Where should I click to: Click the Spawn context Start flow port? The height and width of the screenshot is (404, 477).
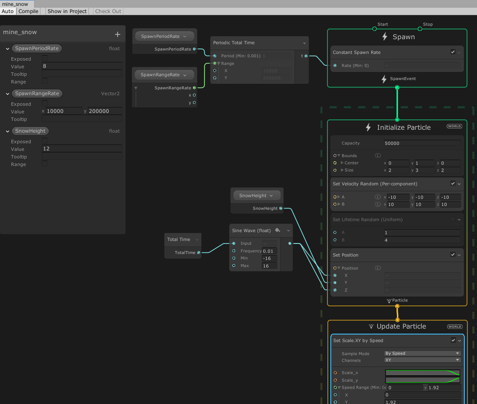coord(374,29)
